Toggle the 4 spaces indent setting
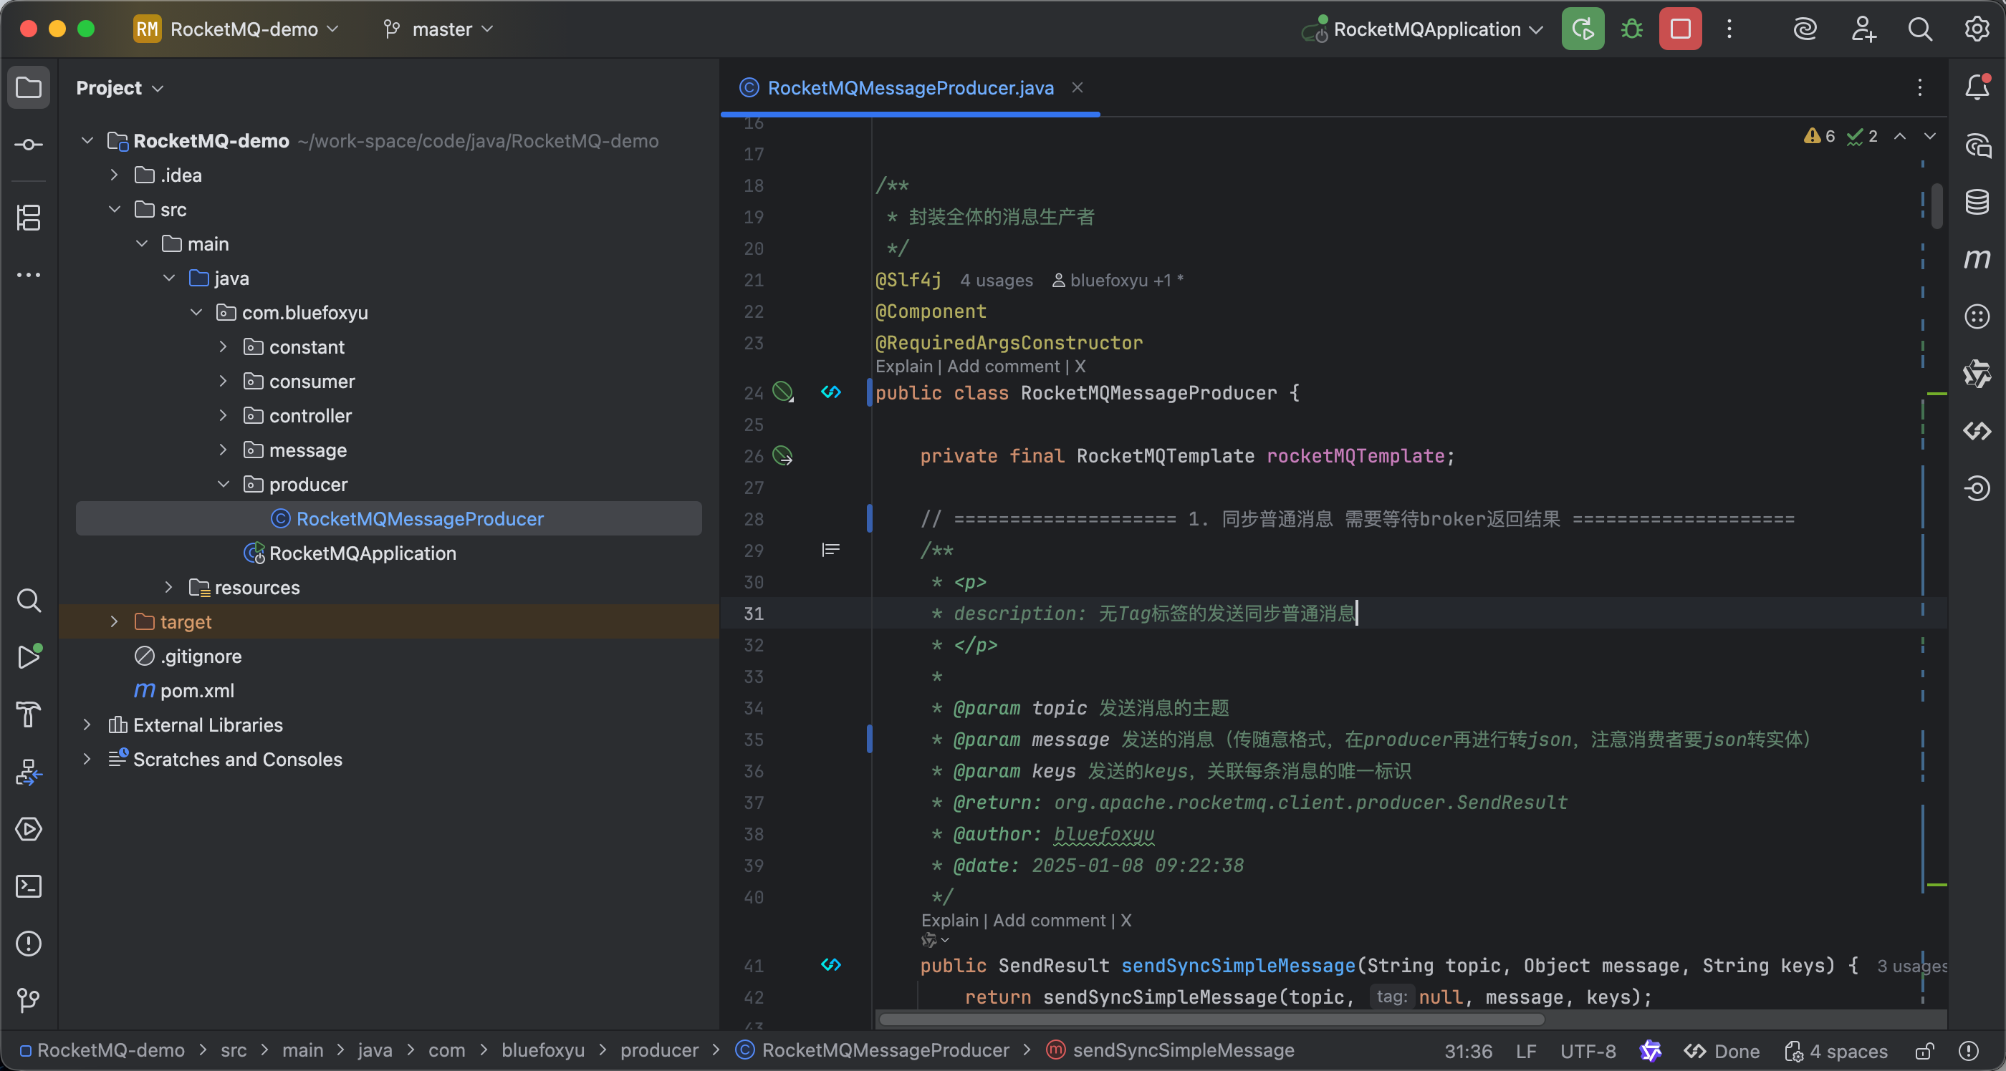 (1836, 1051)
